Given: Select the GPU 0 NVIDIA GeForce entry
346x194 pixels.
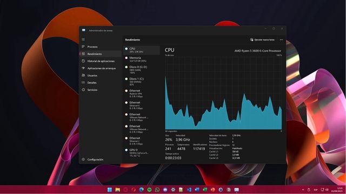Looking at the screenshot, I should pos(142,153).
